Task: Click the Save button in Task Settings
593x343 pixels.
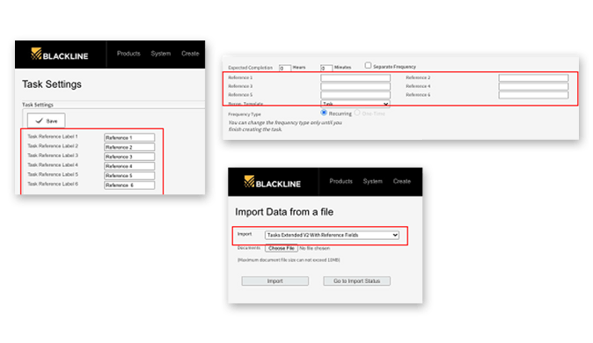Action: point(46,120)
